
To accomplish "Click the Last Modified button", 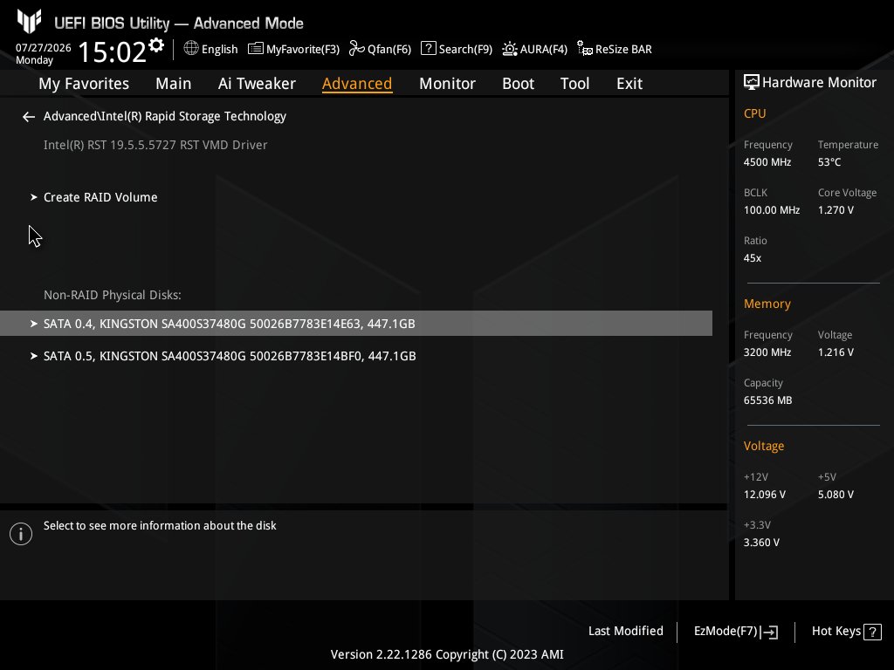I will [x=625, y=632].
